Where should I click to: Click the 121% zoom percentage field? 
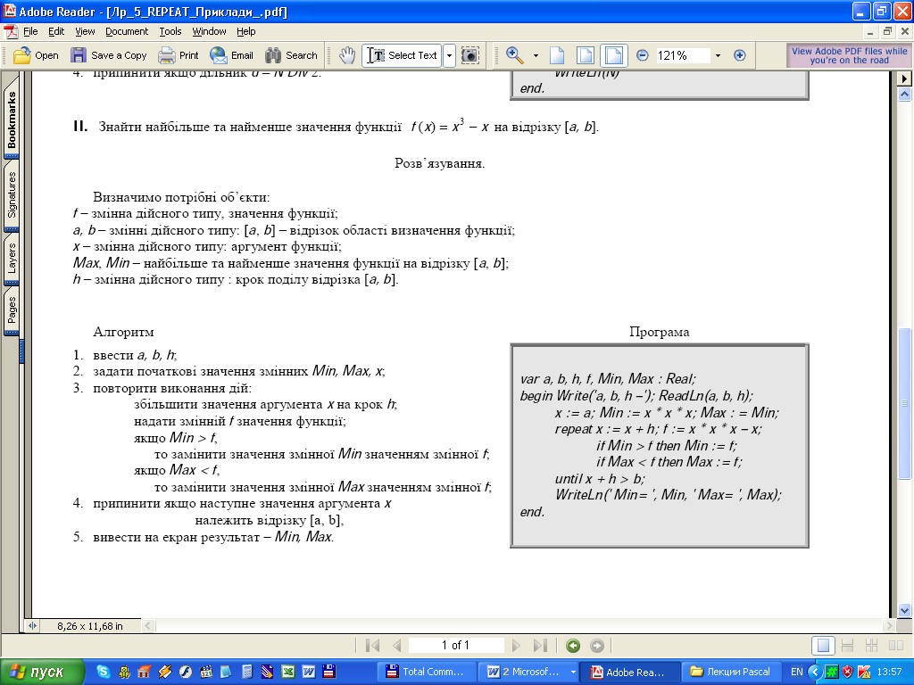point(683,55)
